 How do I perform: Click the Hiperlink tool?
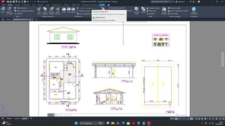[151, 14]
